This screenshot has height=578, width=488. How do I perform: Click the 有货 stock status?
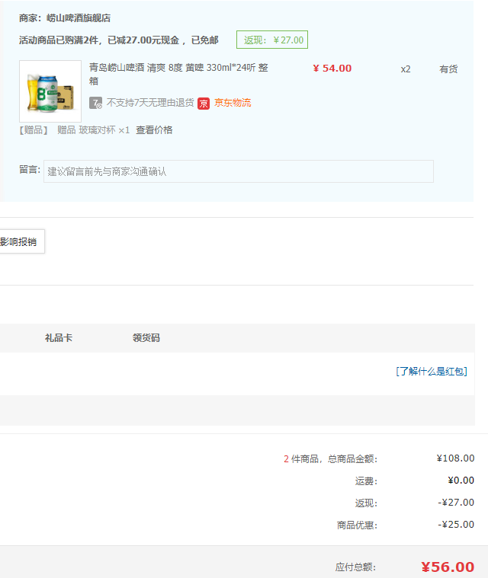coord(448,69)
